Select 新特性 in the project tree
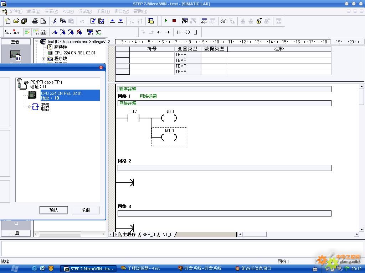365x273 pixels. tap(61, 47)
